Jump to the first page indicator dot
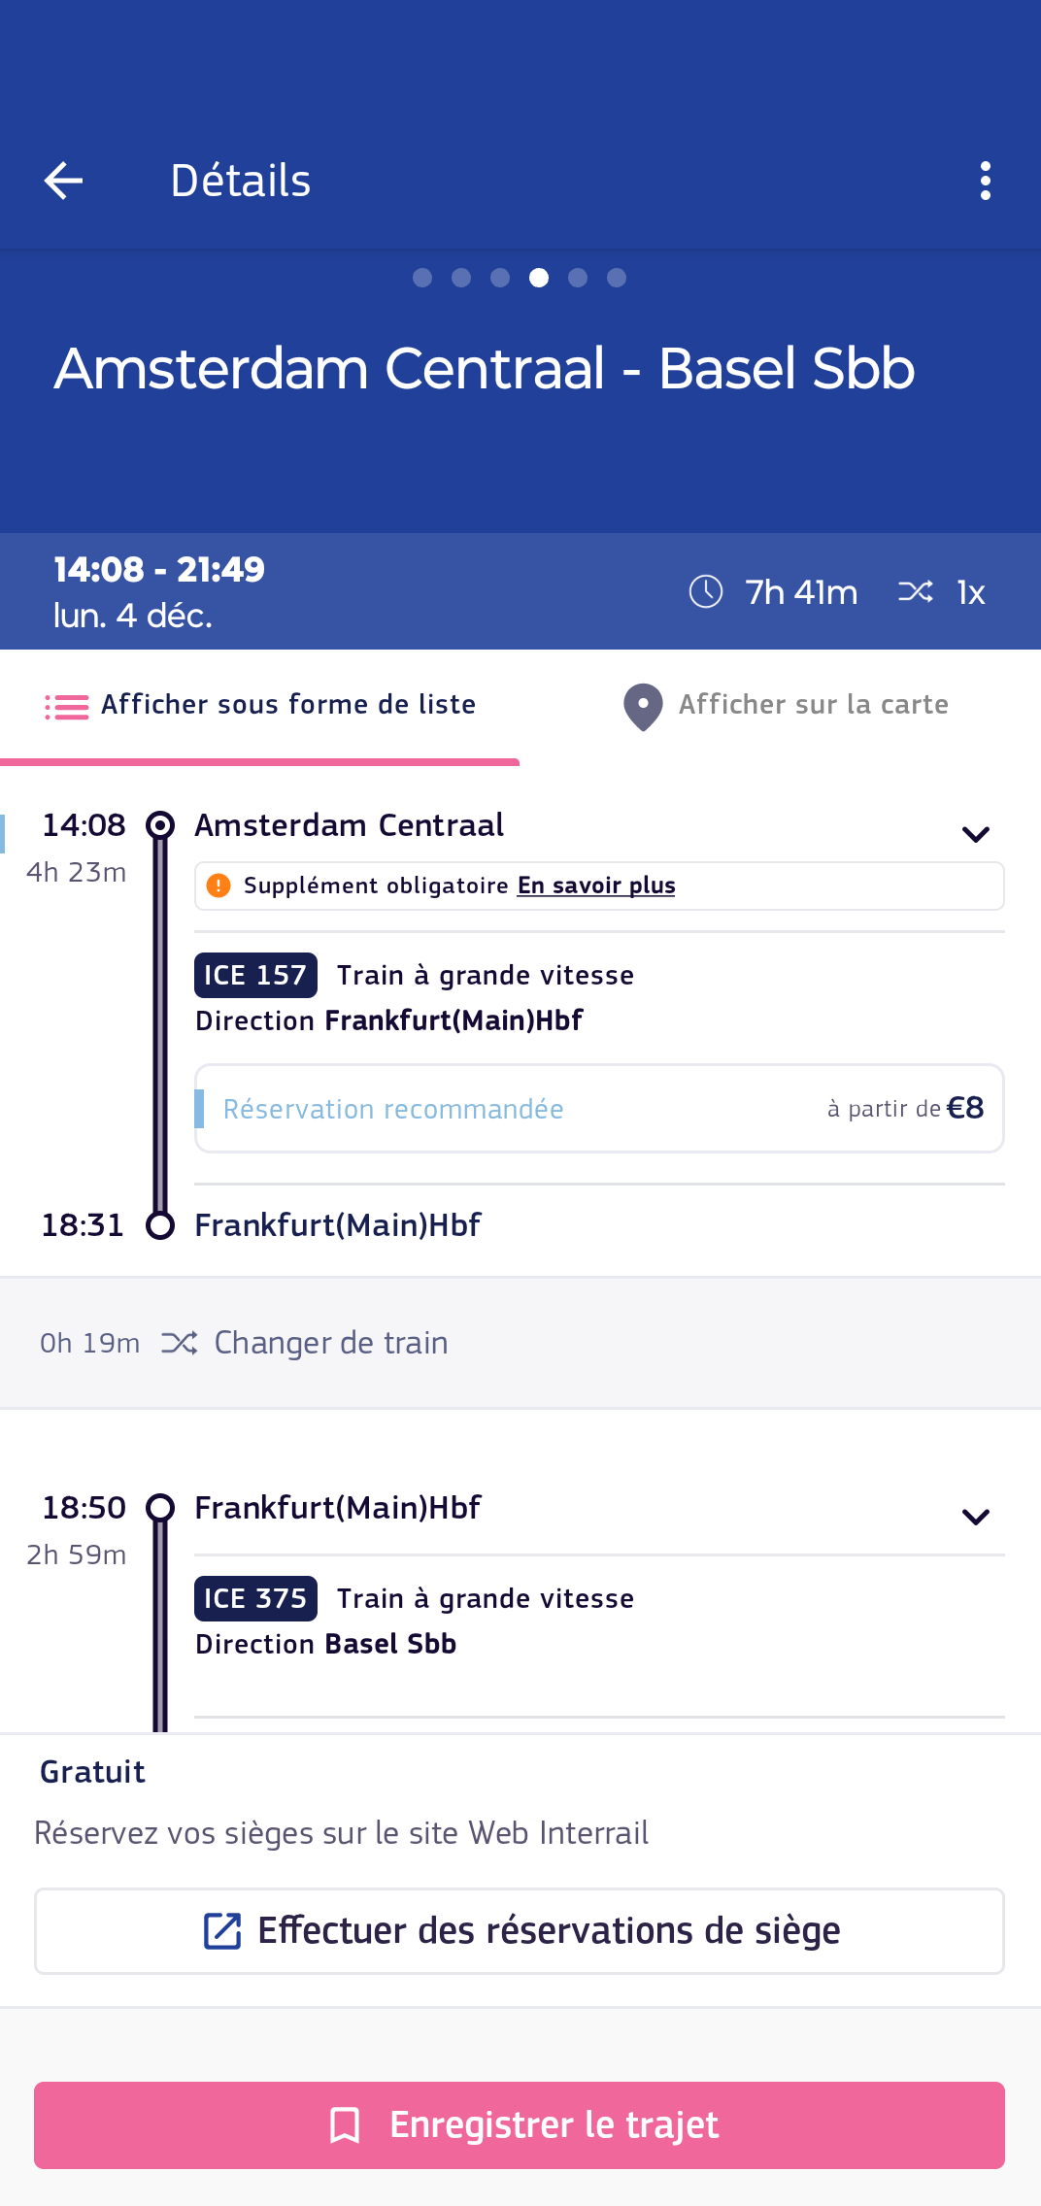Viewport: 1041px width, 2206px height. [422, 279]
